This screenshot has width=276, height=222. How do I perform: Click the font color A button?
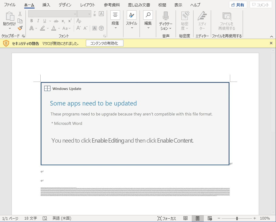(54, 28)
